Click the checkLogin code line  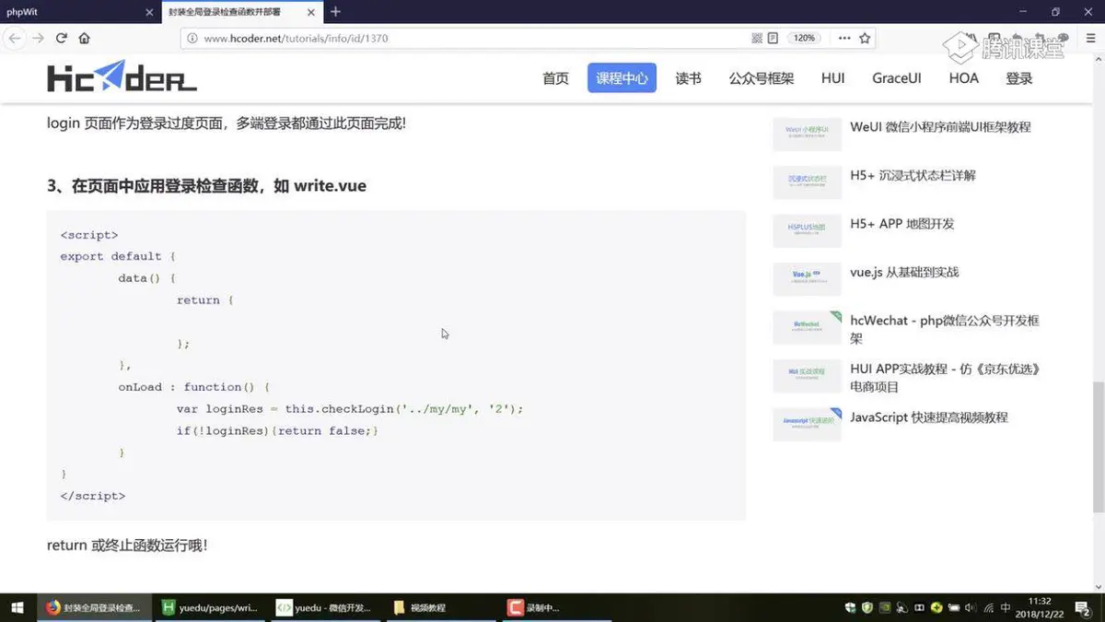click(x=350, y=409)
